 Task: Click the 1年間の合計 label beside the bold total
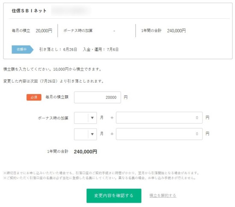pyautogui.click(x=58, y=152)
